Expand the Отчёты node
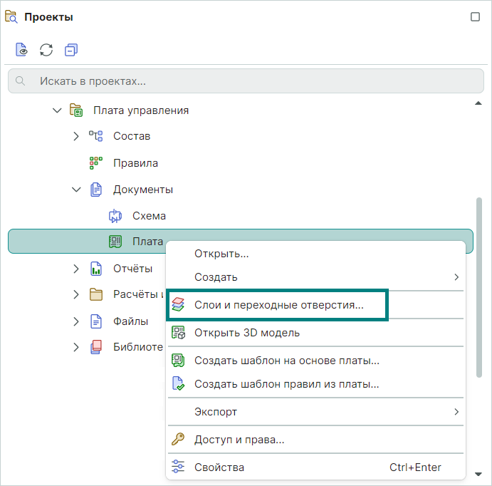Image resolution: width=492 pixels, height=486 pixels. coord(76,269)
